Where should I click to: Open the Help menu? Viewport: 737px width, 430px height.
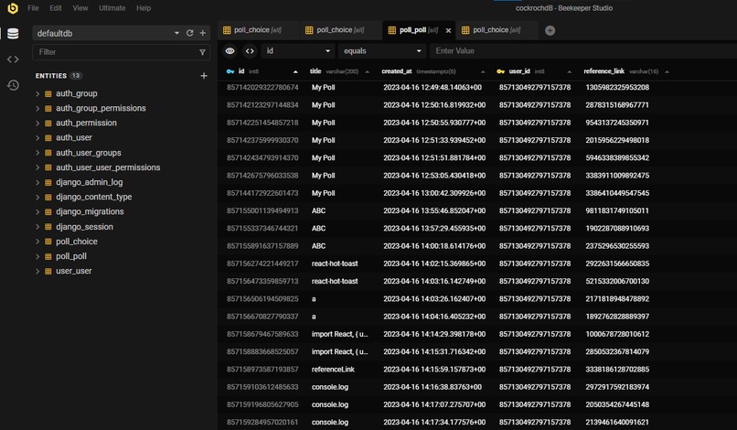(144, 8)
